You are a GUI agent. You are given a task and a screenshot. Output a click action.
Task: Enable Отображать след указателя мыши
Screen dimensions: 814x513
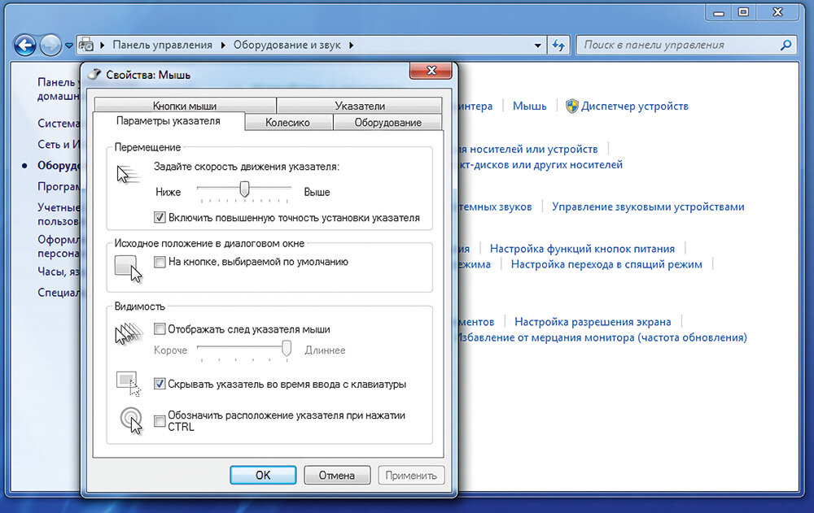point(160,329)
